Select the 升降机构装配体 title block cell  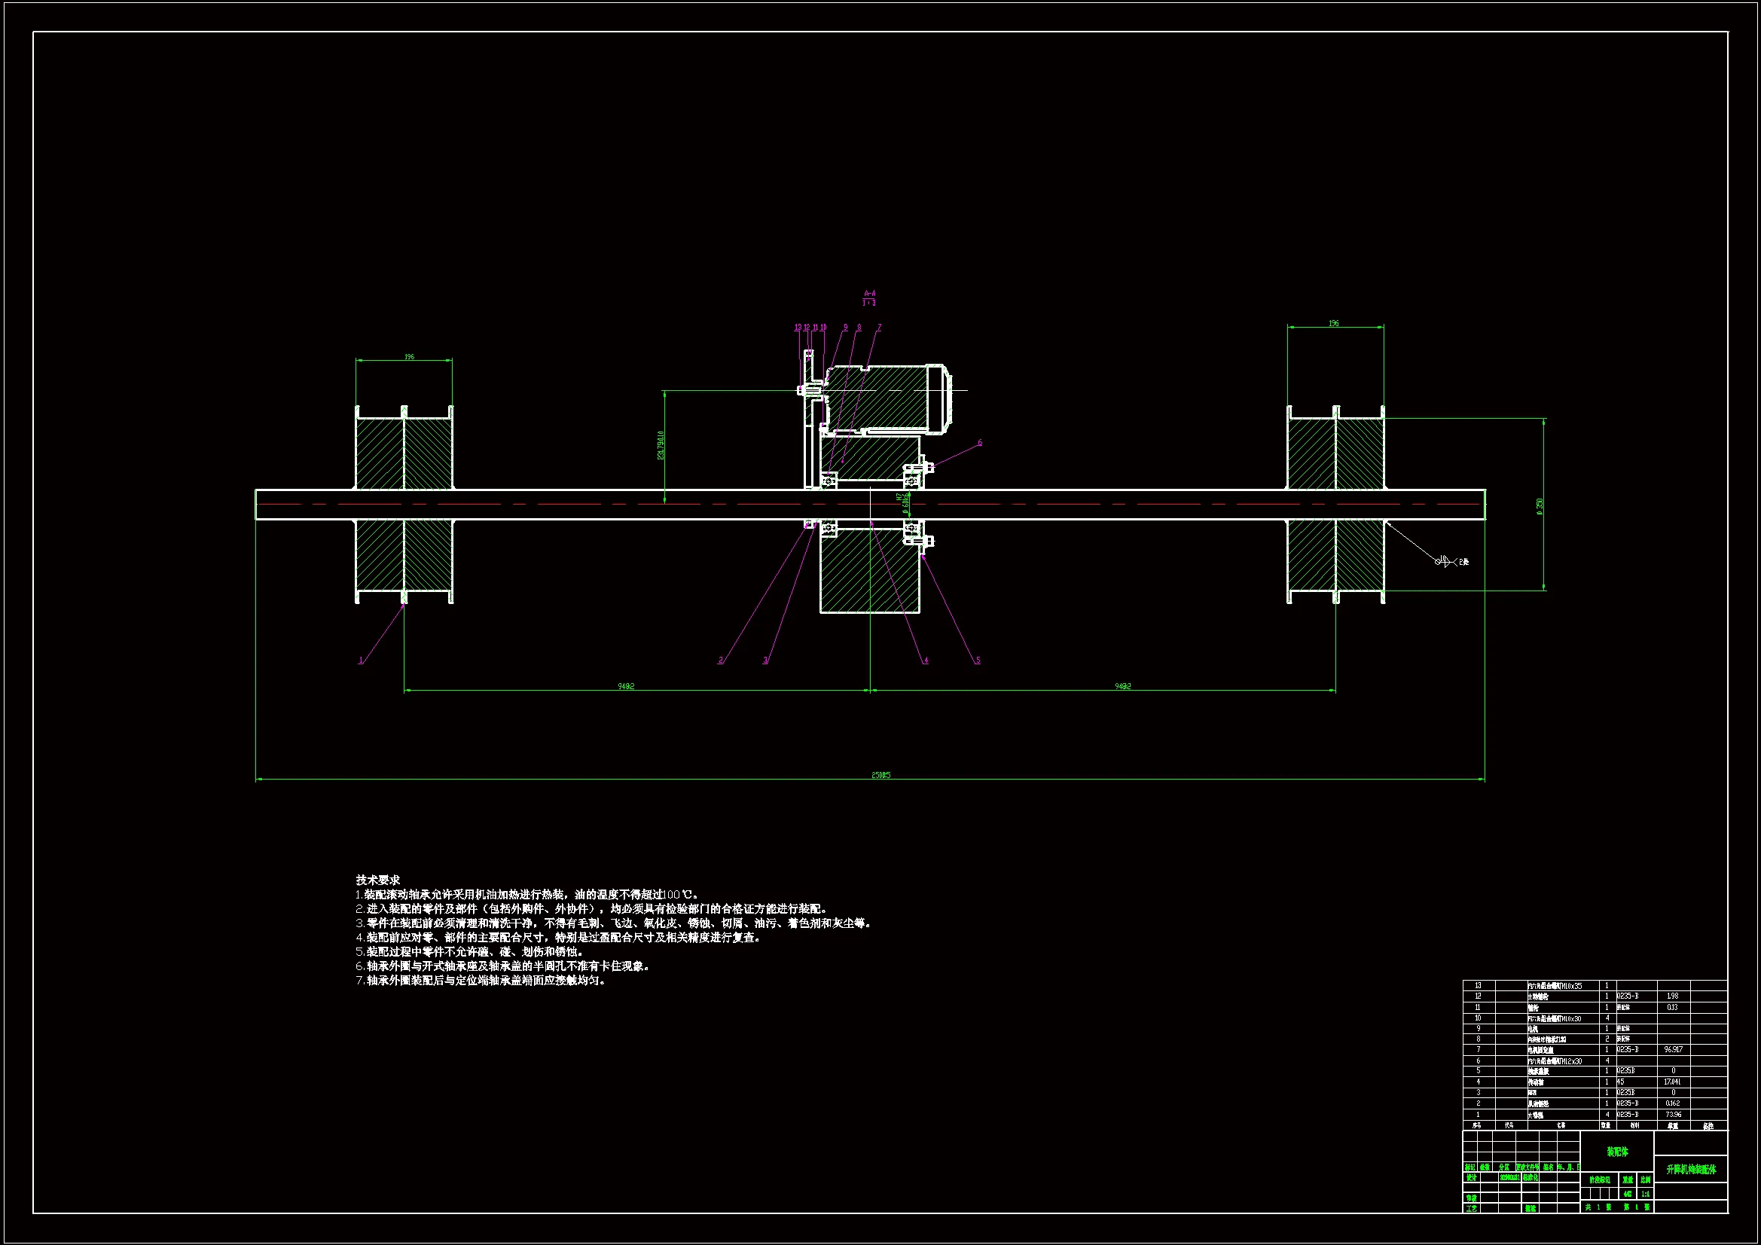tap(1690, 1169)
